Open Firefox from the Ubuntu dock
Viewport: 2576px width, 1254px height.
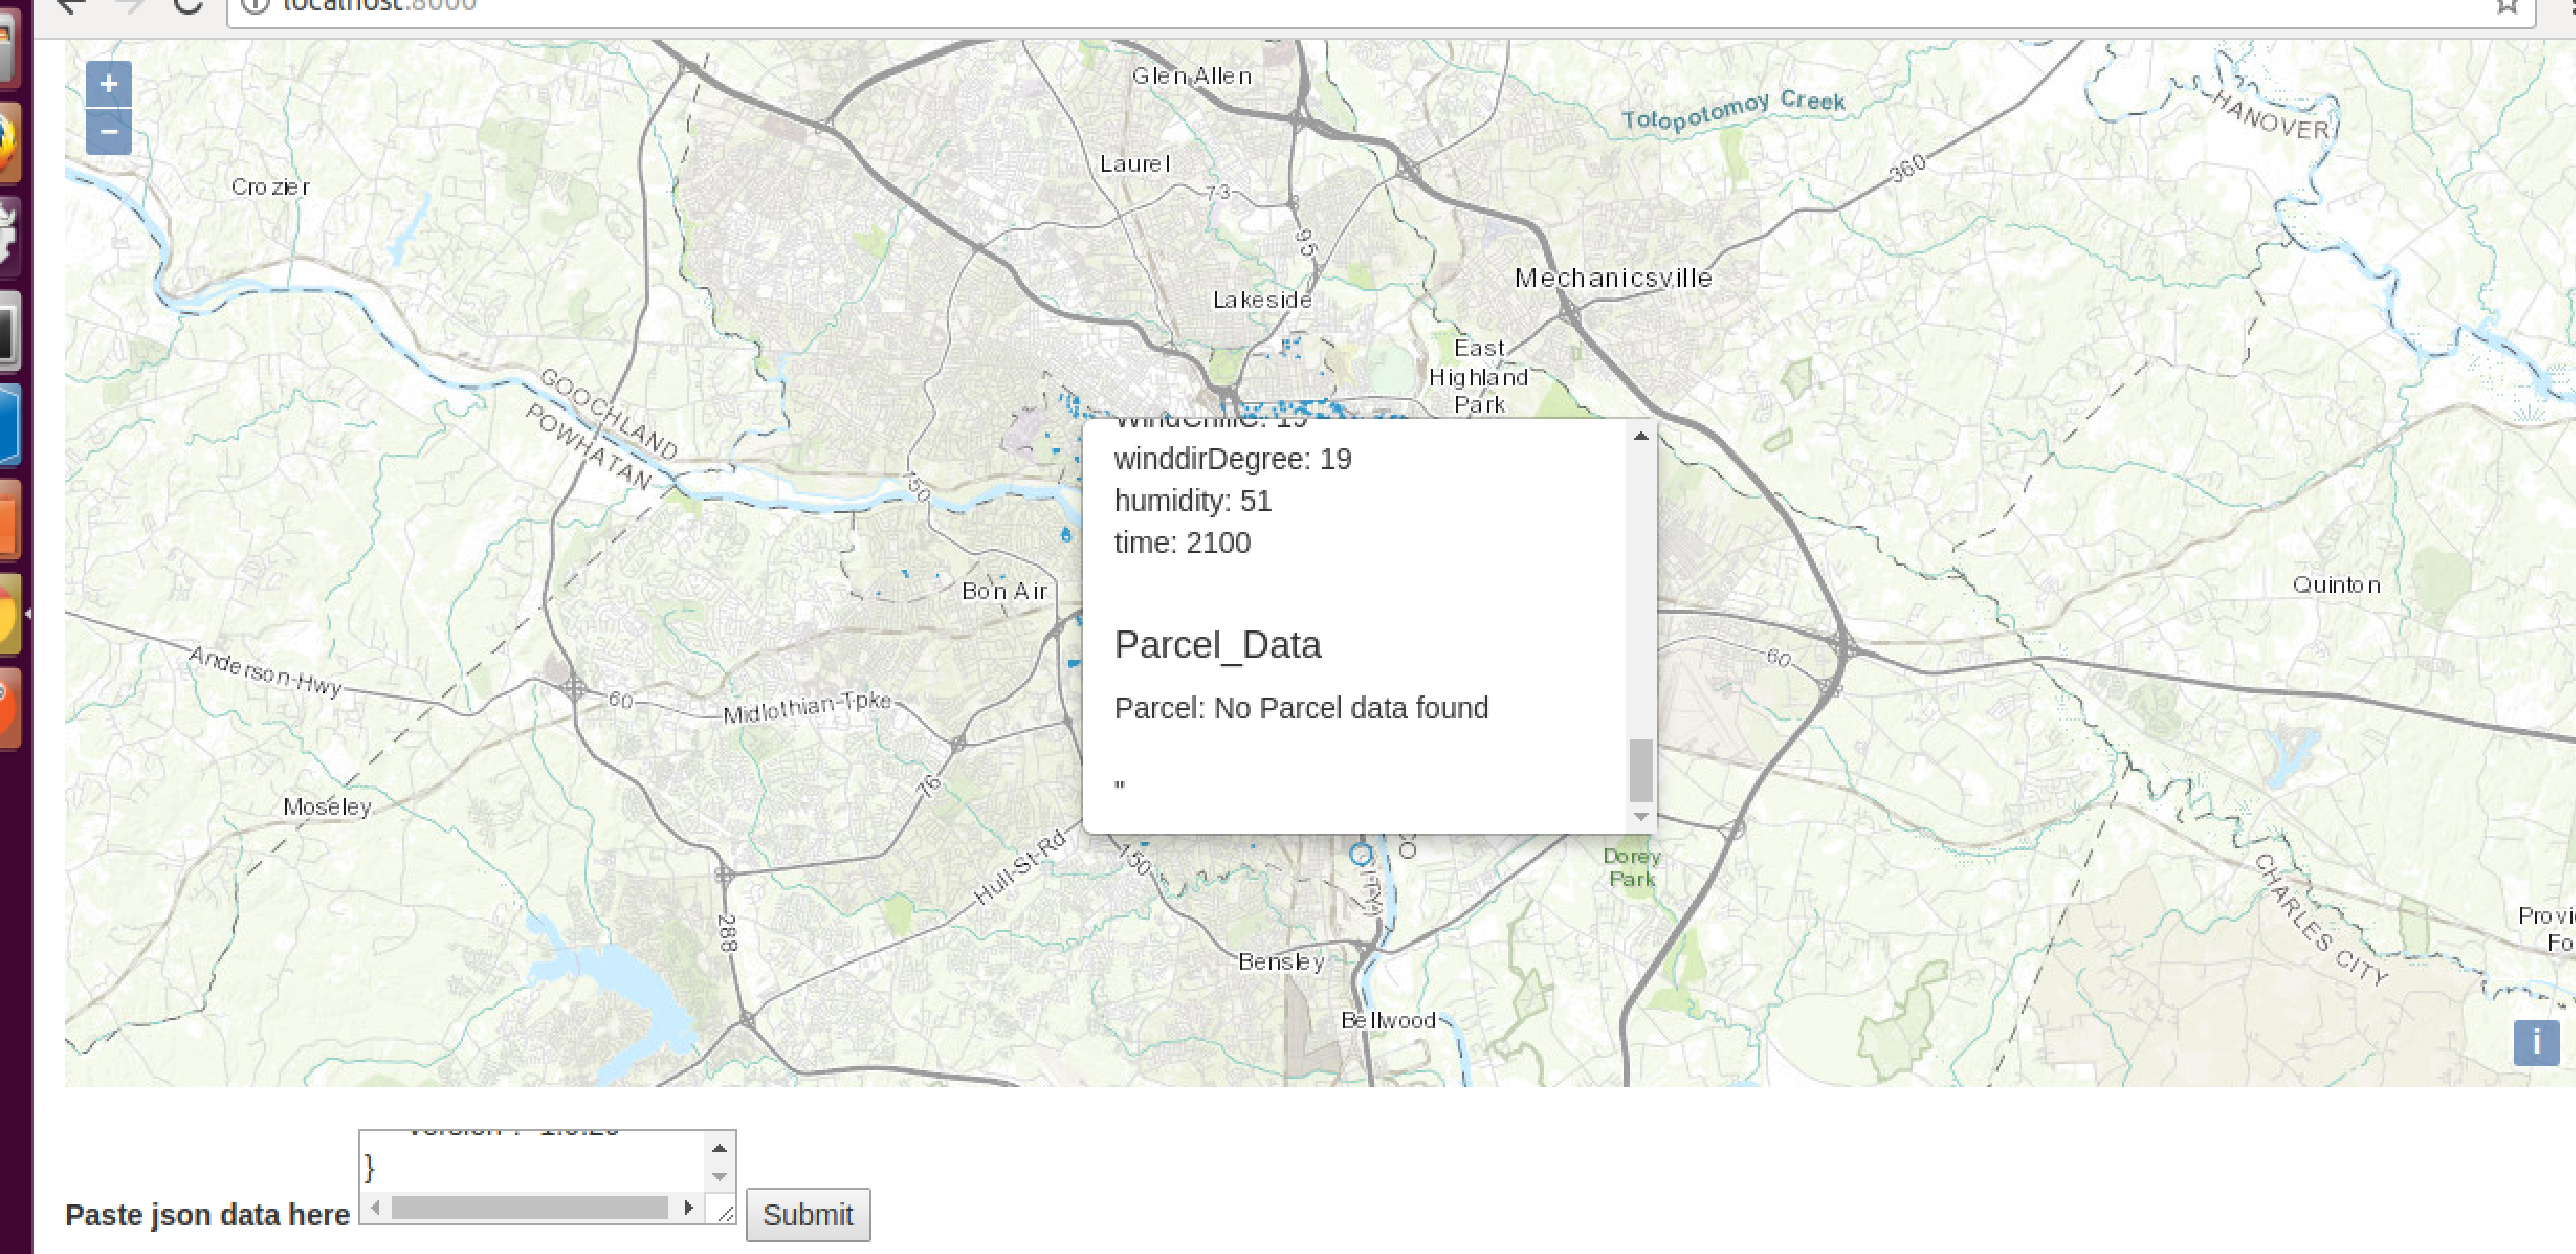(x=8, y=142)
